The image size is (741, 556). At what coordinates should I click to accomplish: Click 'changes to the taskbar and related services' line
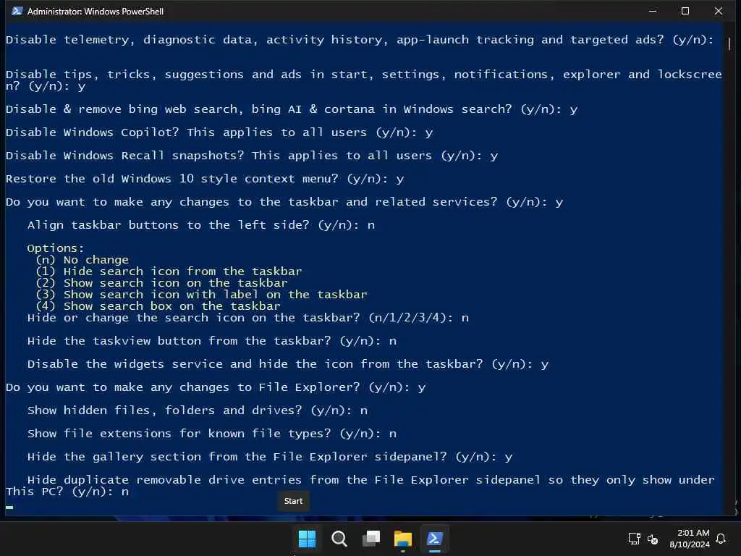(284, 202)
